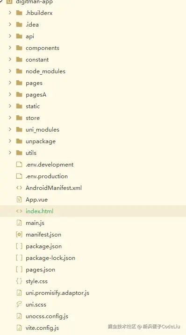Expand the uni_modules folder chevron

[10, 129]
